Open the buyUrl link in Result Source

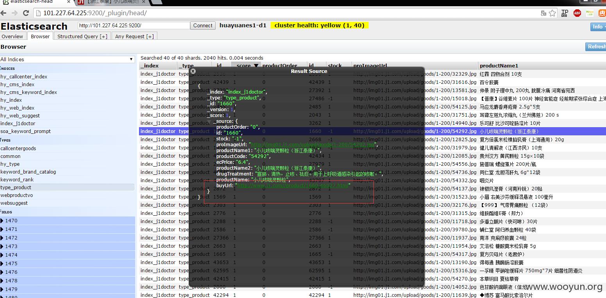[x=292, y=186]
